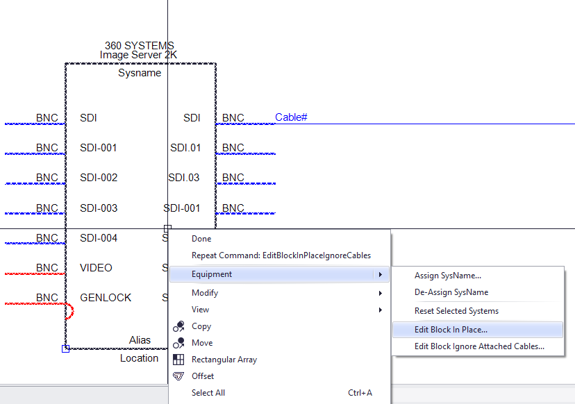Screen dimensions: 575x404
Task: Click the blue grip square at block corner
Action: [66, 348]
